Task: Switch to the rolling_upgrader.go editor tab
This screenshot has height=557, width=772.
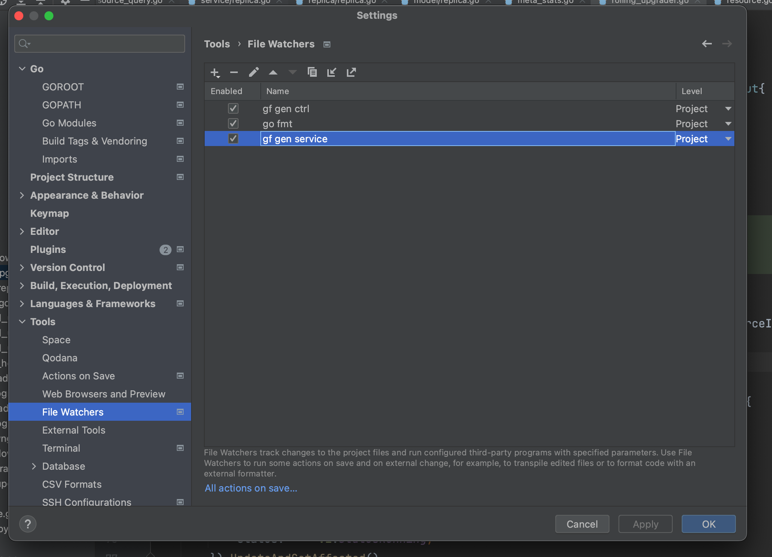Action: (x=650, y=2)
